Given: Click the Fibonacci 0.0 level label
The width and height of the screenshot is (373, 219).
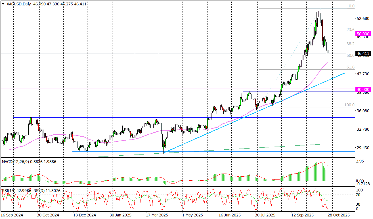Looking at the screenshot, I should pyautogui.click(x=352, y=6).
